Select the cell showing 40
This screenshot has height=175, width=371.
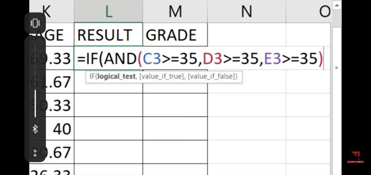(x=51, y=129)
